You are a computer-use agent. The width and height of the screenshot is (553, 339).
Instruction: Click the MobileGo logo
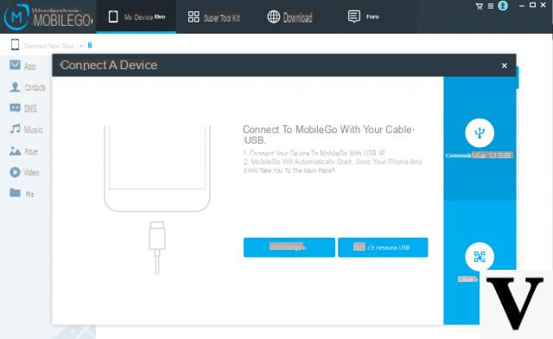click(x=48, y=16)
